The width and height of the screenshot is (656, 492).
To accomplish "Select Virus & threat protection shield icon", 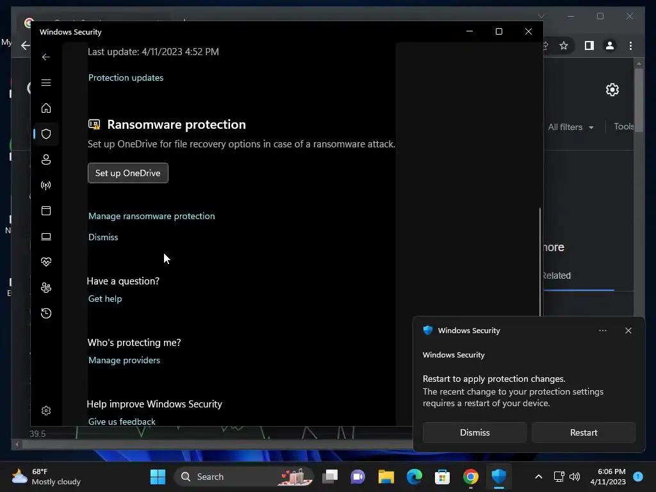I will tap(46, 134).
